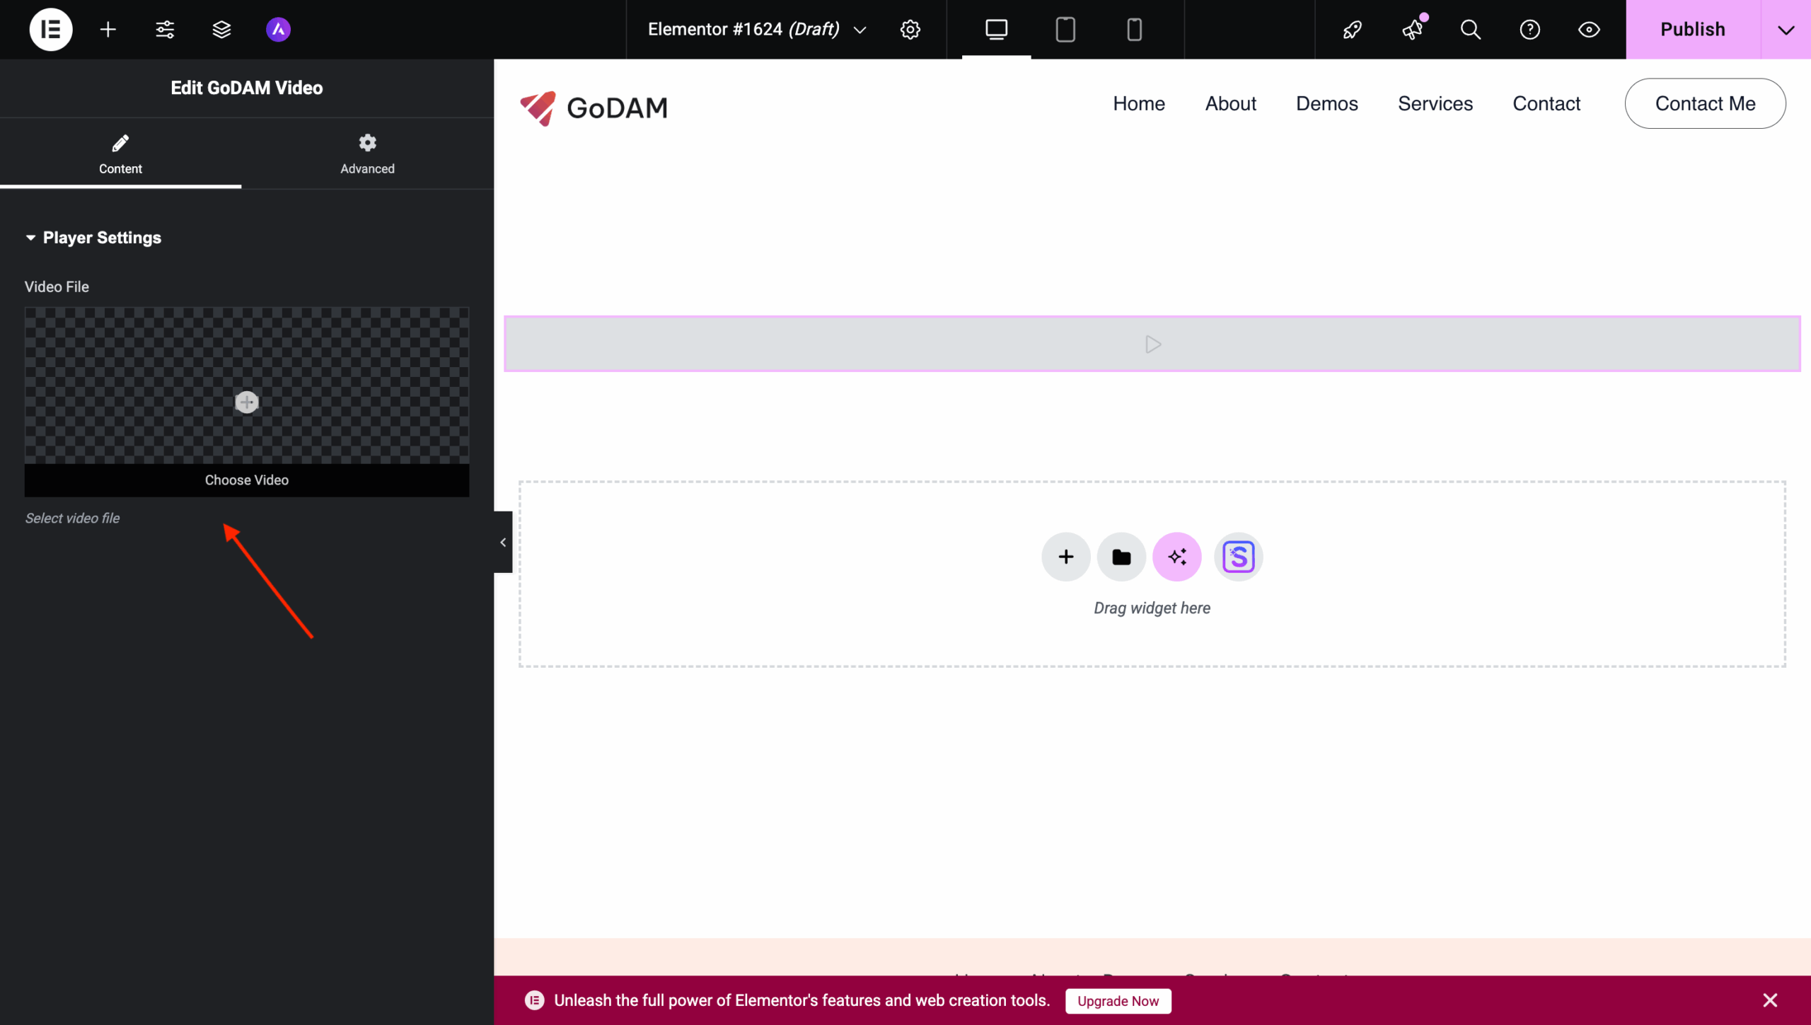Open the Help question mark icon
Screen dimensions: 1811x1025
[x=1530, y=30]
